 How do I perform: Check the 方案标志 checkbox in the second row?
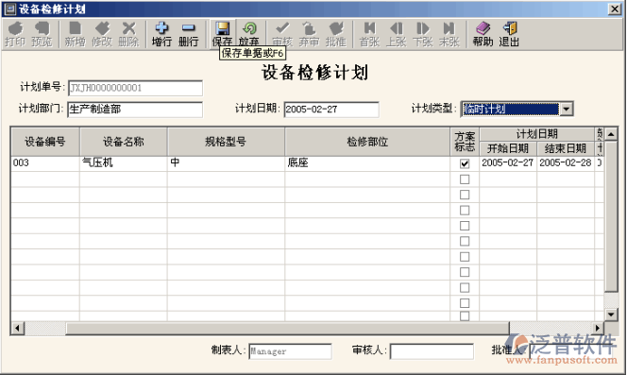tap(465, 179)
